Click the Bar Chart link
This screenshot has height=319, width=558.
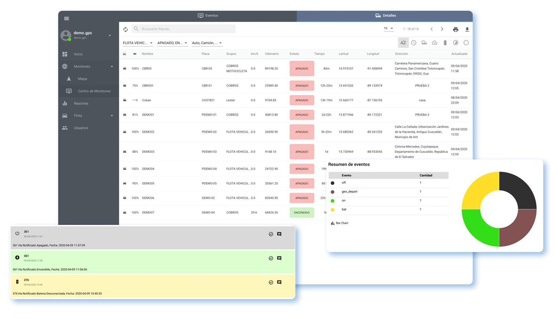click(x=340, y=223)
